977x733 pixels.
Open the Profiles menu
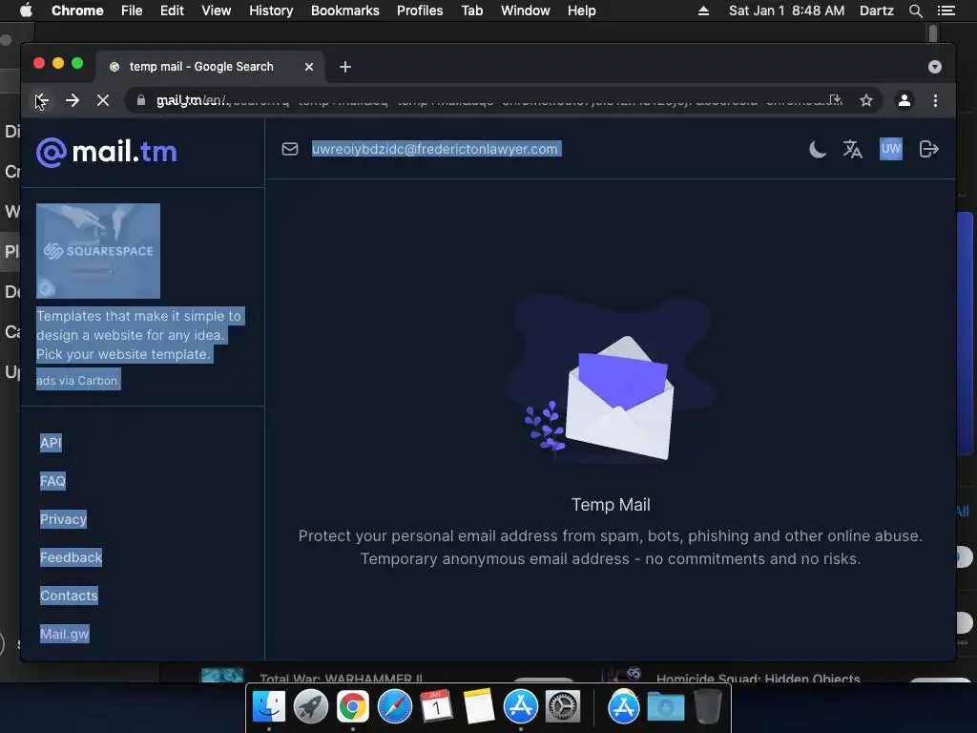click(x=420, y=10)
